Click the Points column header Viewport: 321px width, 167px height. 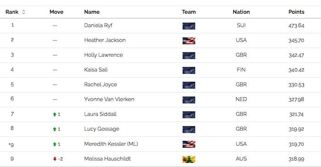(296, 12)
